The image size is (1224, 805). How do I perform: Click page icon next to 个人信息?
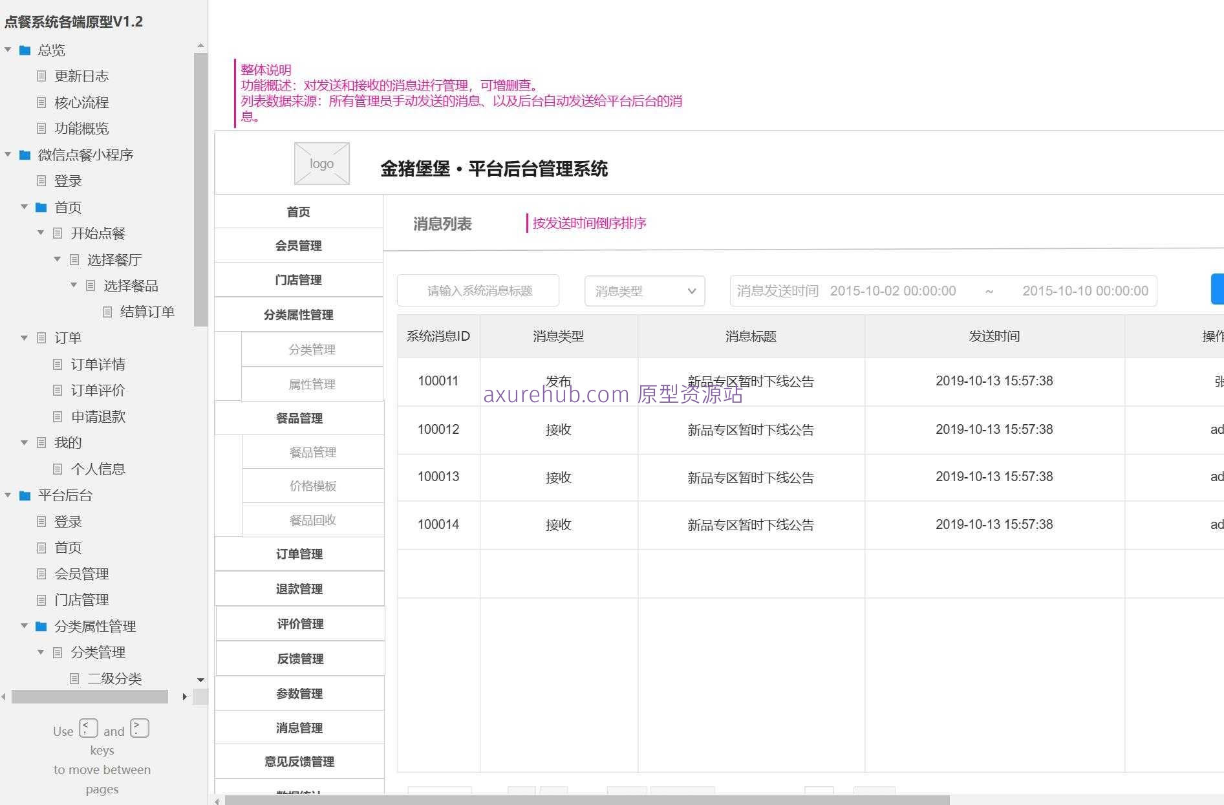[x=58, y=469]
